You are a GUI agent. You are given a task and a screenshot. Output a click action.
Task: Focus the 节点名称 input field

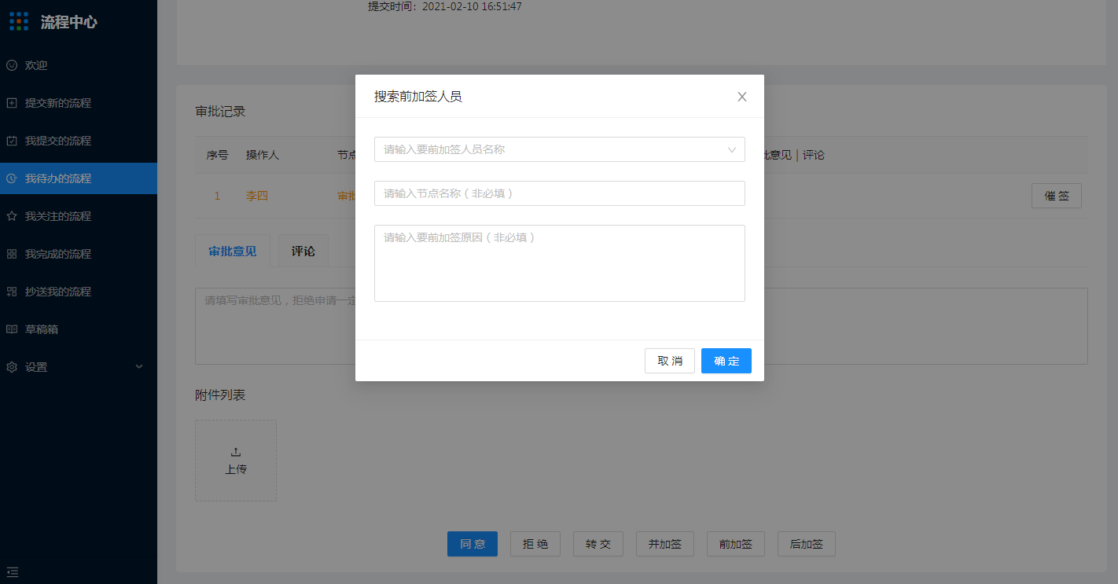click(560, 193)
